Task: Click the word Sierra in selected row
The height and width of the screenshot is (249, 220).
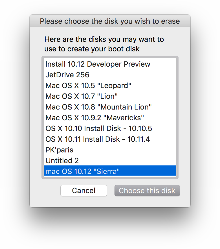Action: tap(107, 171)
